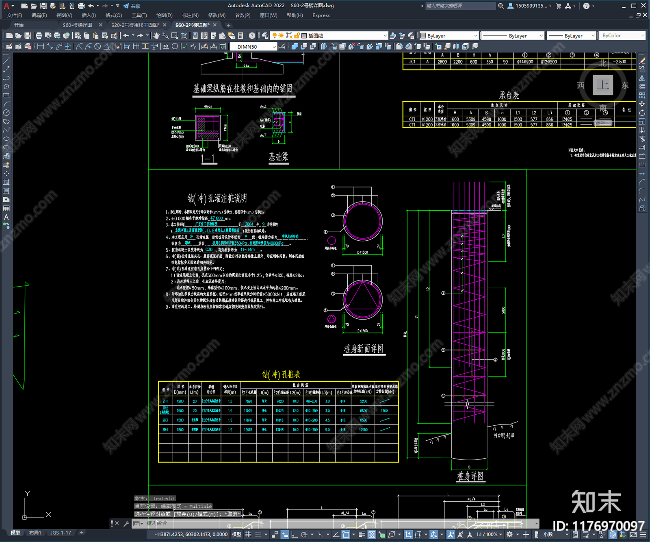This screenshot has width=650, height=542.
Task: Toggle dynamic input in status bar
Action: [285, 534]
